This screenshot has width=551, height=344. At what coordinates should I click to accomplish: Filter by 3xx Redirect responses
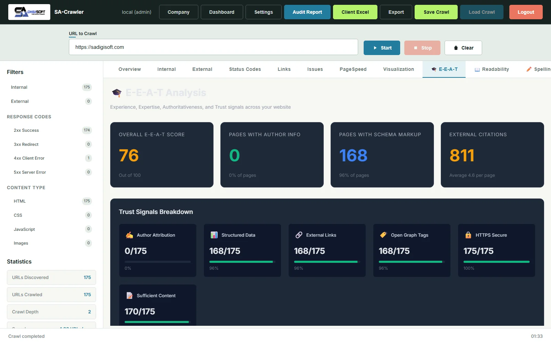point(51,144)
